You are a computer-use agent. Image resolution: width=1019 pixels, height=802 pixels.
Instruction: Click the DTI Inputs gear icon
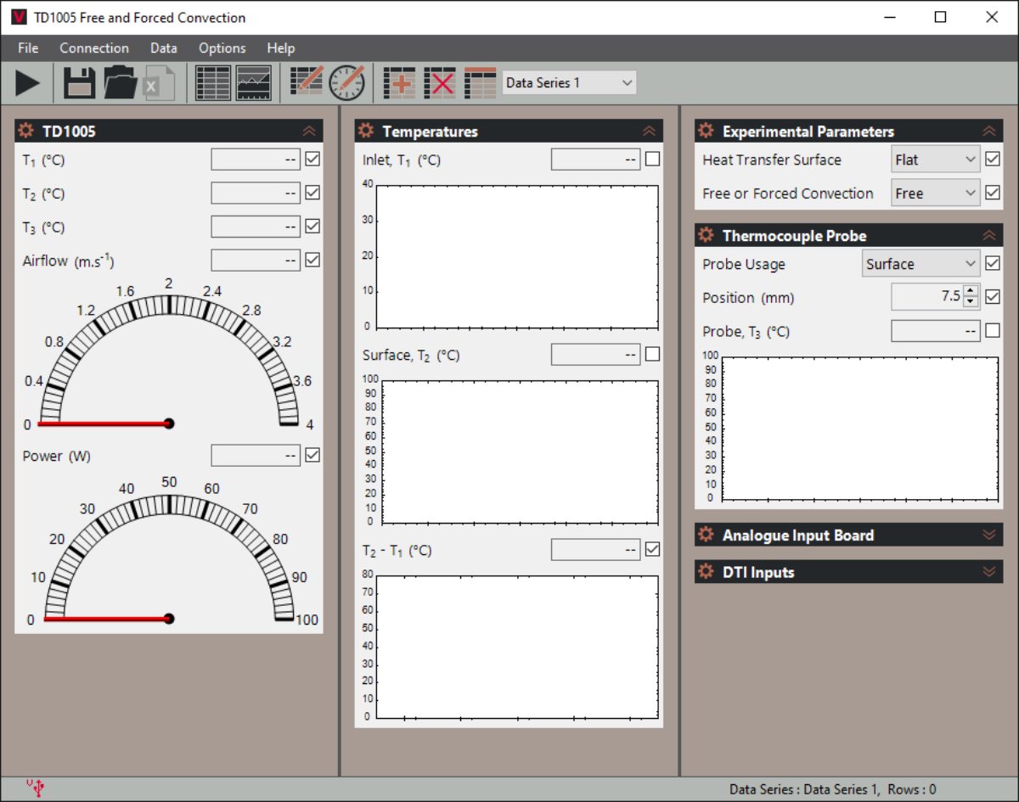point(706,571)
